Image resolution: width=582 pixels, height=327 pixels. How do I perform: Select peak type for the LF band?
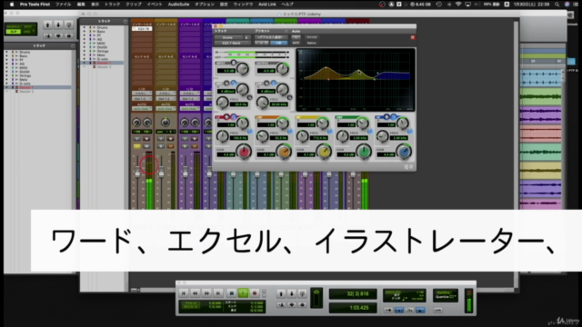[226, 117]
